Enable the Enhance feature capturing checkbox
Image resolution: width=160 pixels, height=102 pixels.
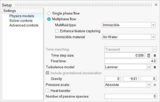[x=57, y=31]
